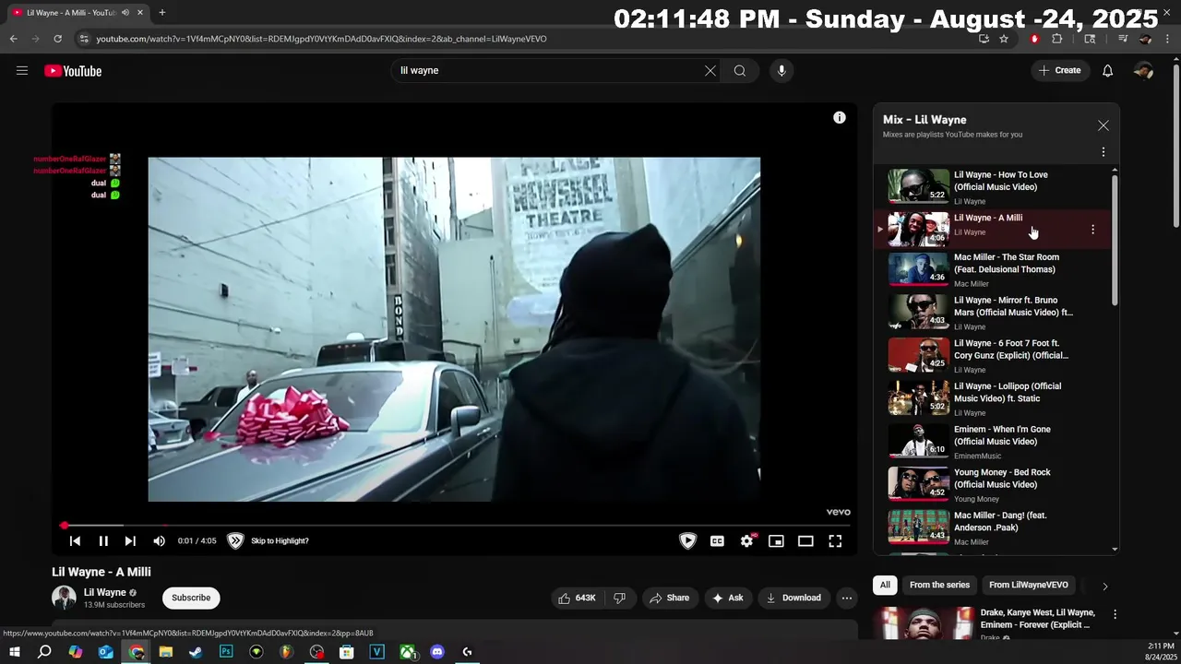The image size is (1181, 664).
Task: Select From the series chip
Action: click(x=939, y=585)
